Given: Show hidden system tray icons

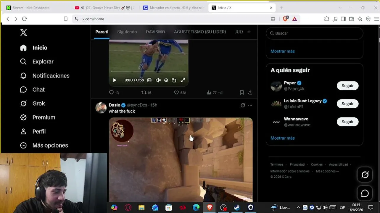Looking at the screenshot, I should click(x=298, y=207).
